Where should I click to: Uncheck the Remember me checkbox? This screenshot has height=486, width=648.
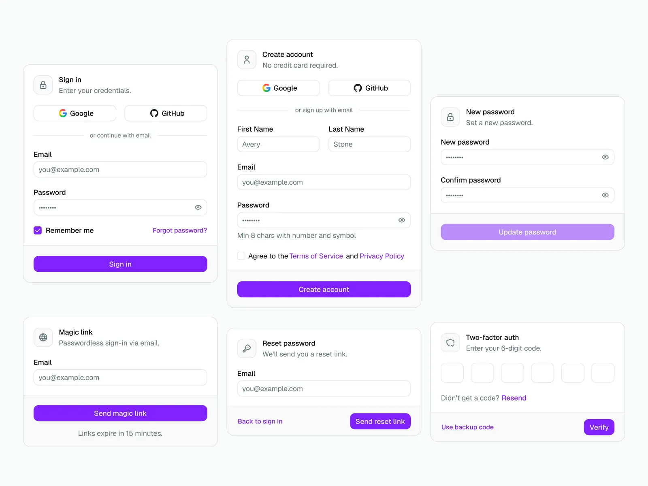pos(38,230)
